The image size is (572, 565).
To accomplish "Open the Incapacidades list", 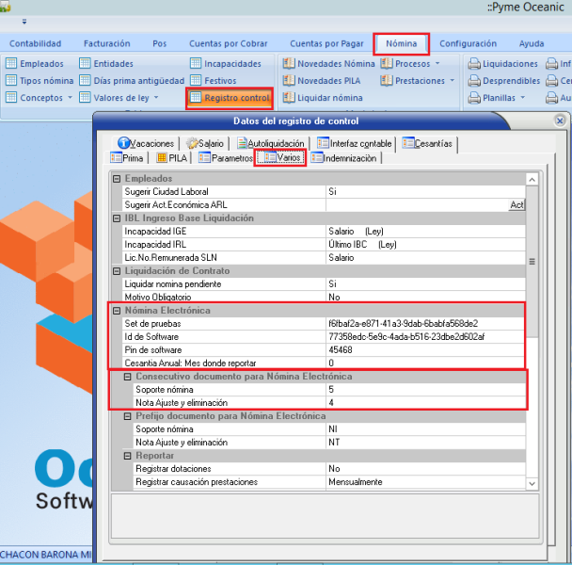I will [232, 64].
